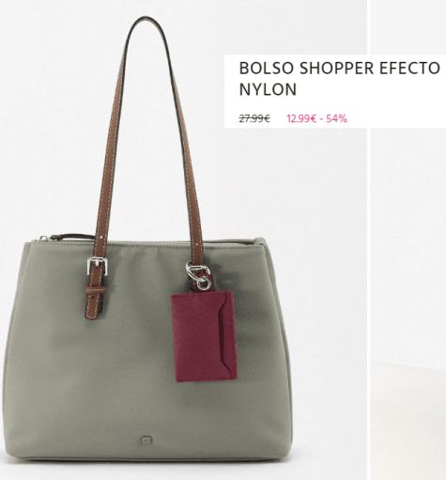Open the upper-right neighbouring product tile
The image size is (446, 480).
coord(408,26)
